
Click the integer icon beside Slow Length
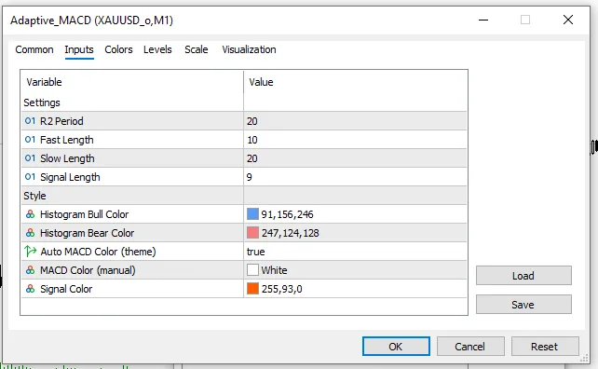(30, 158)
